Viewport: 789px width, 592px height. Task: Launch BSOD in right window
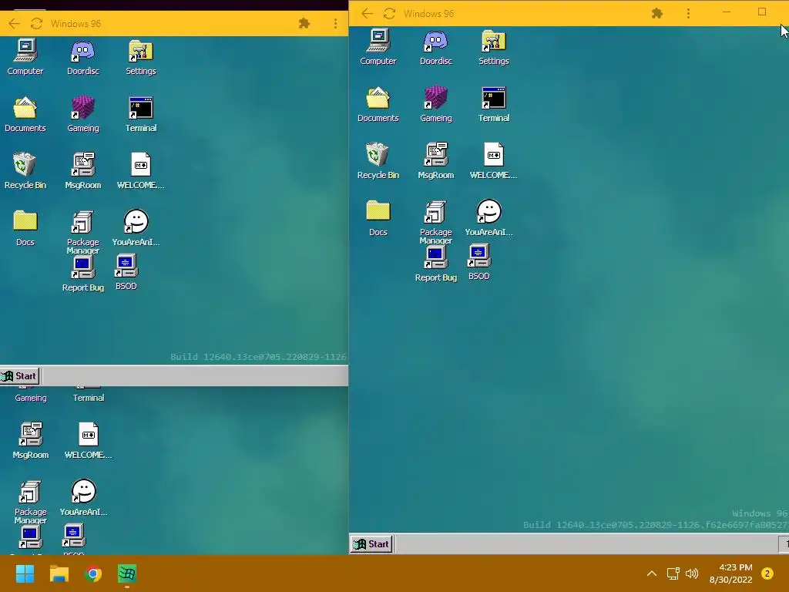[x=478, y=262]
